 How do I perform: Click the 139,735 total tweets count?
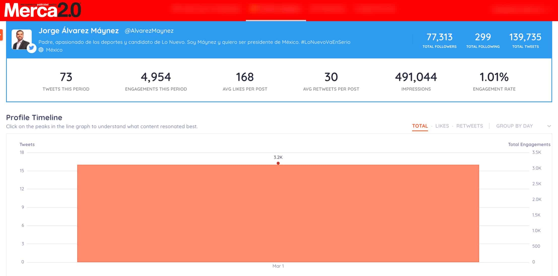[526, 37]
